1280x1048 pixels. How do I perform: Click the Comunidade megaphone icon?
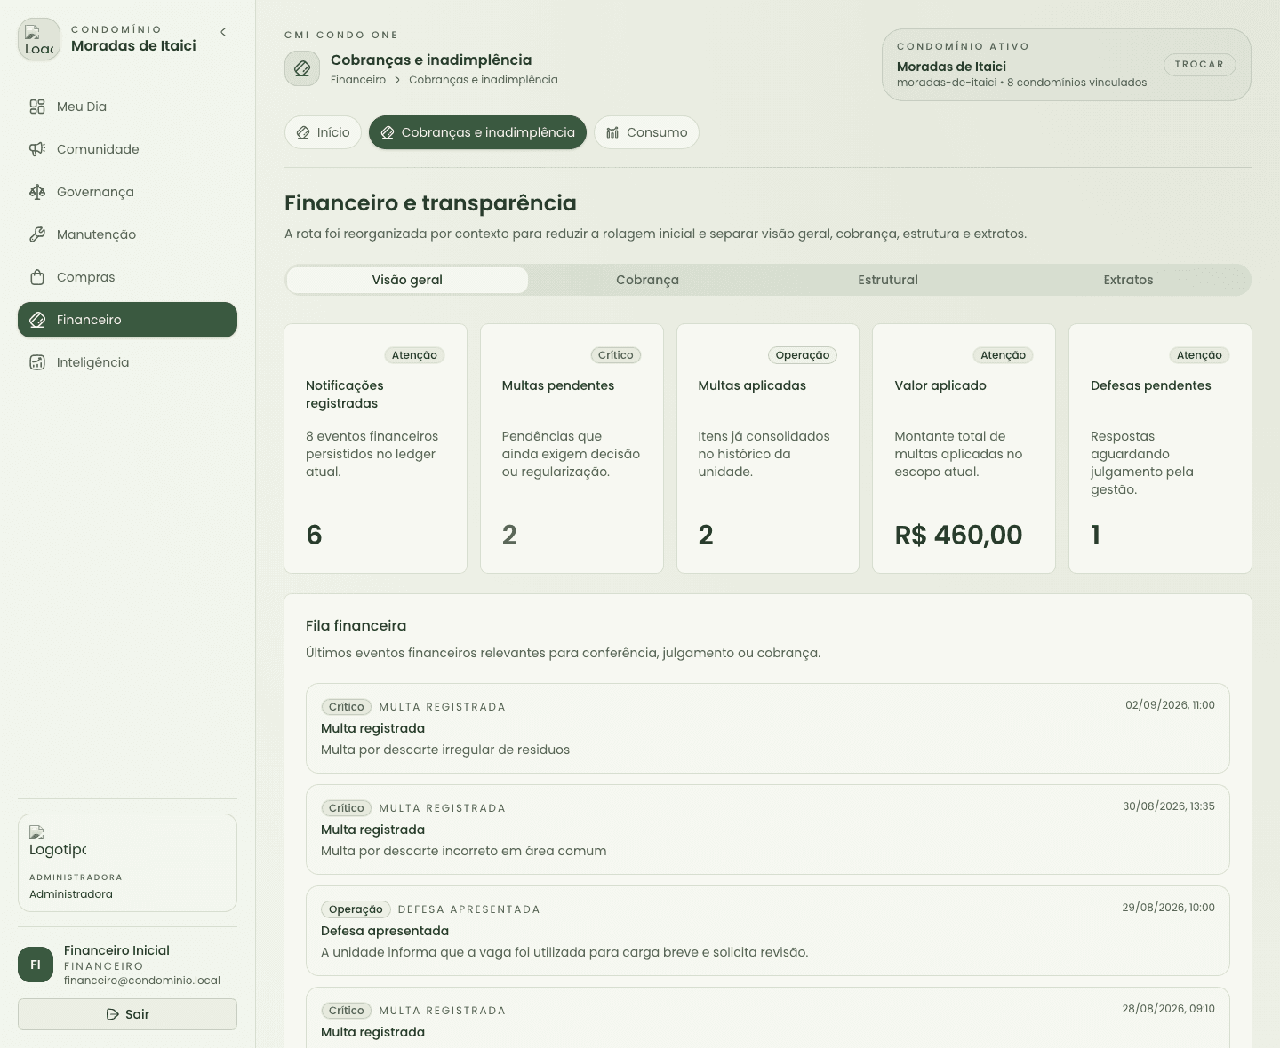(37, 149)
